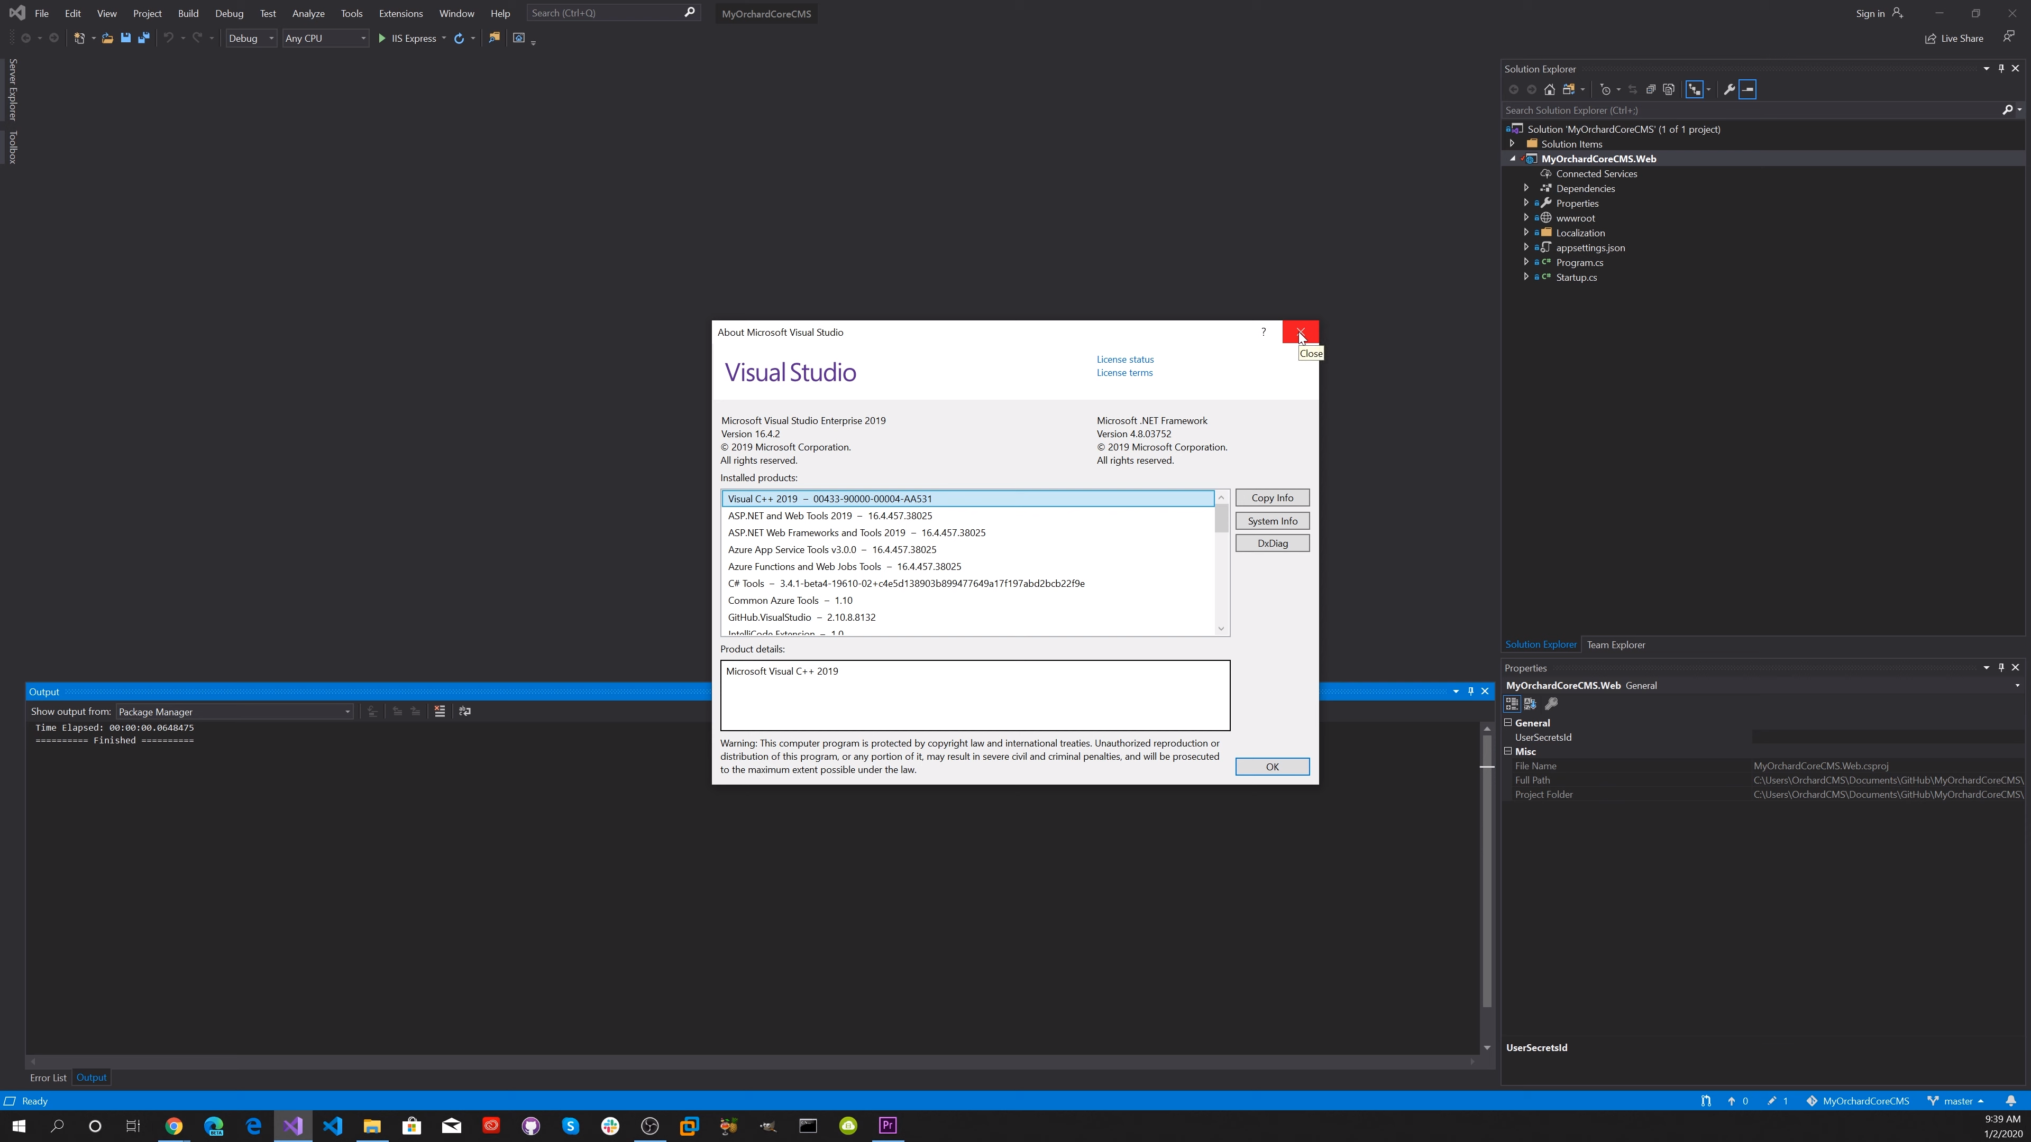The height and width of the screenshot is (1142, 2031).
Task: Click the Undo toolbar icon
Action: [168, 38]
